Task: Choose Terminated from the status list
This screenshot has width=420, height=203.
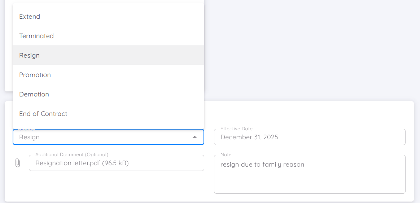Action: click(36, 36)
